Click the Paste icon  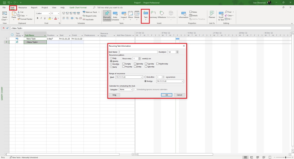[x=14, y=14]
